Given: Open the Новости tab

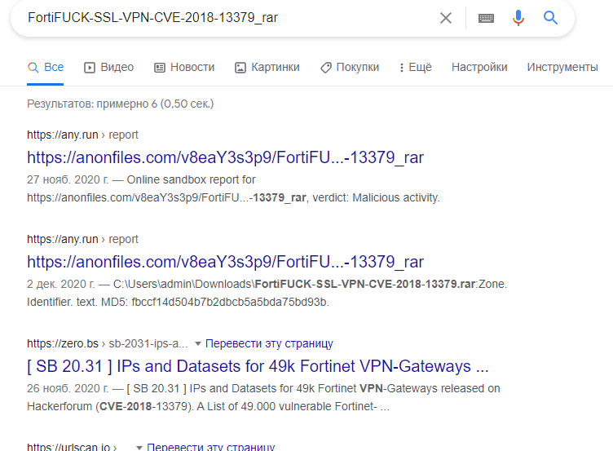Looking at the screenshot, I should coord(184,67).
